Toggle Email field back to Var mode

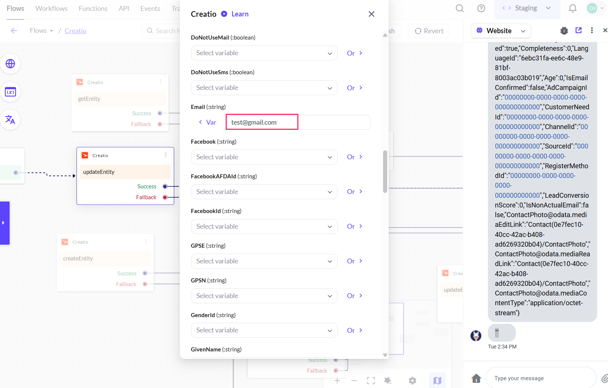tap(207, 122)
